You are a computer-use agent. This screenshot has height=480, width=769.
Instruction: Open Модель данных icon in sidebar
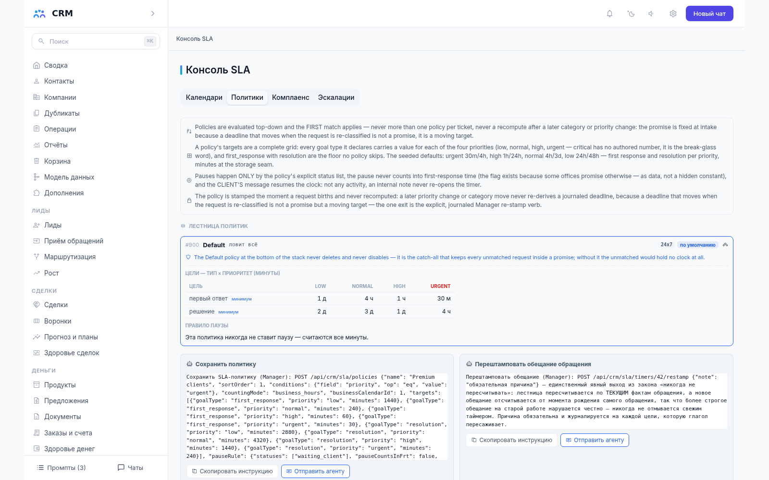[x=37, y=177]
